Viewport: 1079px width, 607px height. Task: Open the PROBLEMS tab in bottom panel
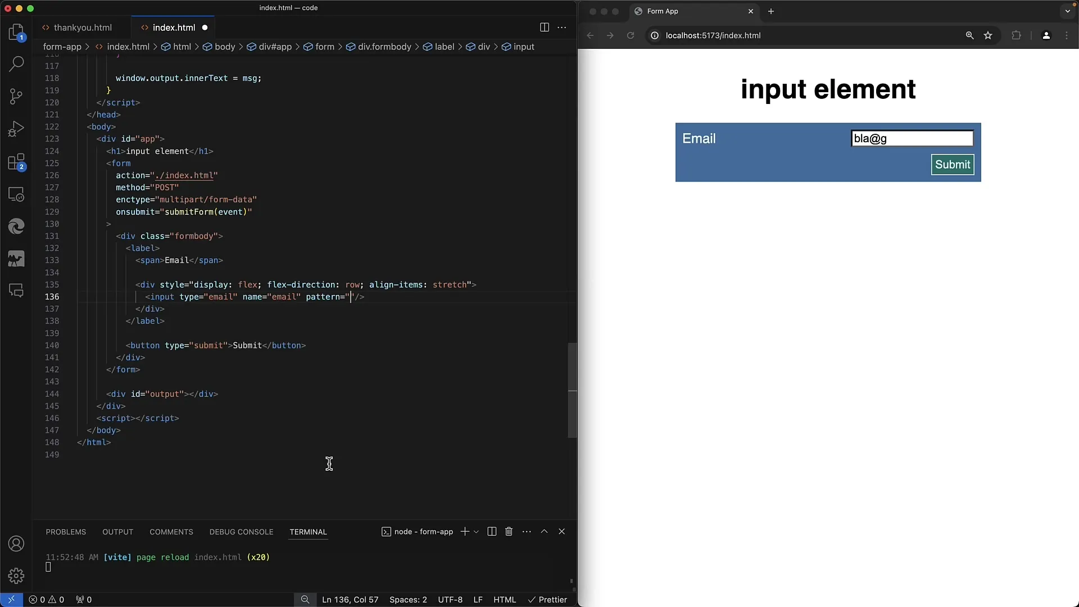click(66, 531)
